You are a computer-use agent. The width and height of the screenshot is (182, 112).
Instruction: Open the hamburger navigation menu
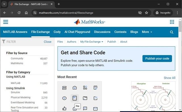click(x=6, y=22)
